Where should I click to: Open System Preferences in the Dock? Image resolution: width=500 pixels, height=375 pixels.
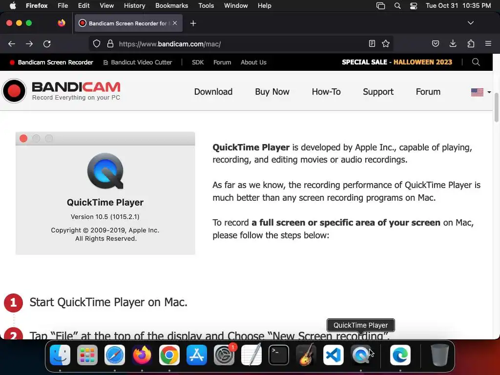(x=224, y=355)
